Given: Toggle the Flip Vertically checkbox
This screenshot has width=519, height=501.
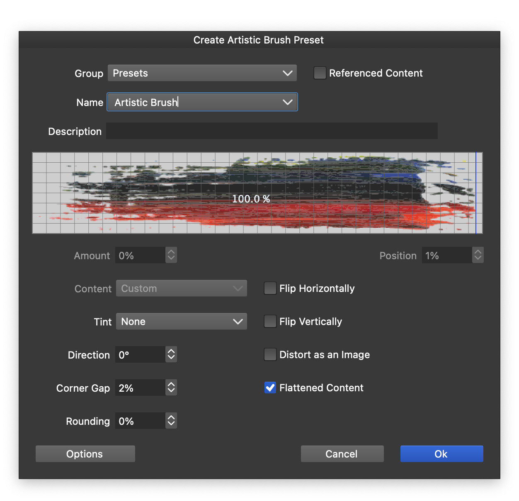Looking at the screenshot, I should point(270,322).
